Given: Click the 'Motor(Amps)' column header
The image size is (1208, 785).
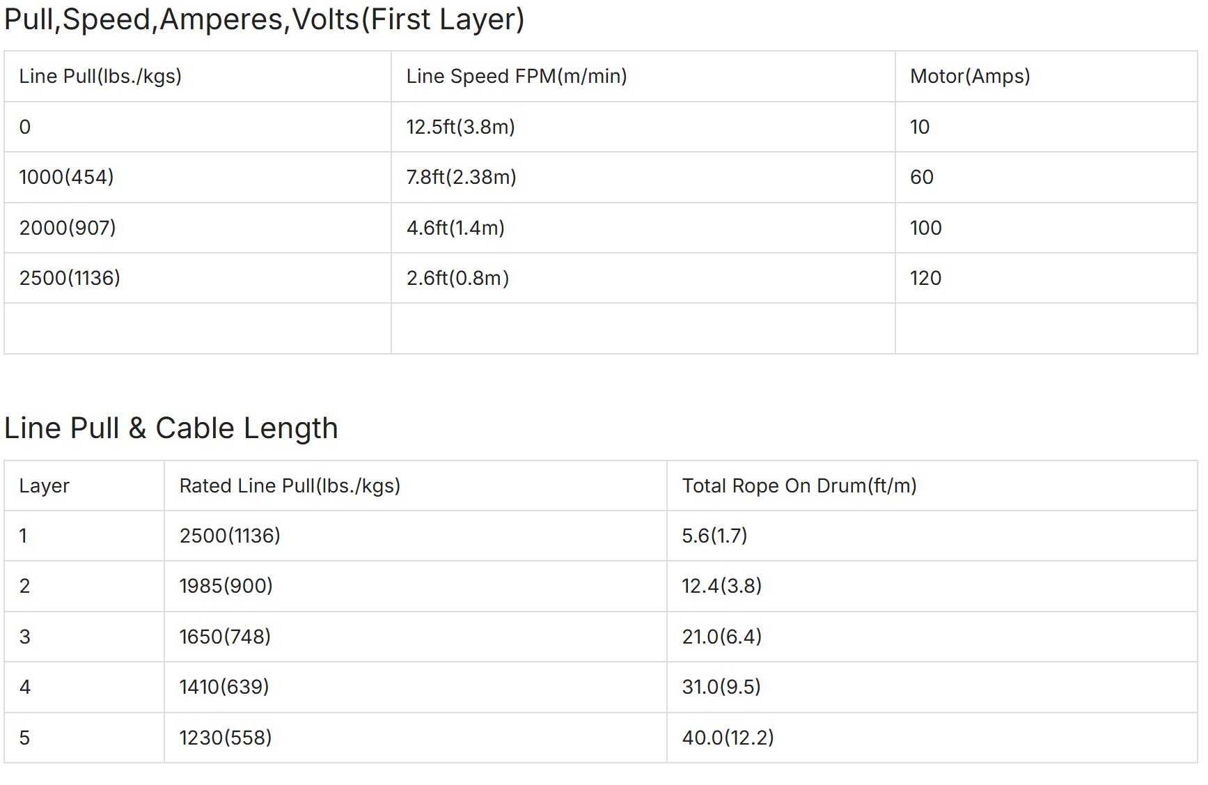Looking at the screenshot, I should tap(969, 76).
